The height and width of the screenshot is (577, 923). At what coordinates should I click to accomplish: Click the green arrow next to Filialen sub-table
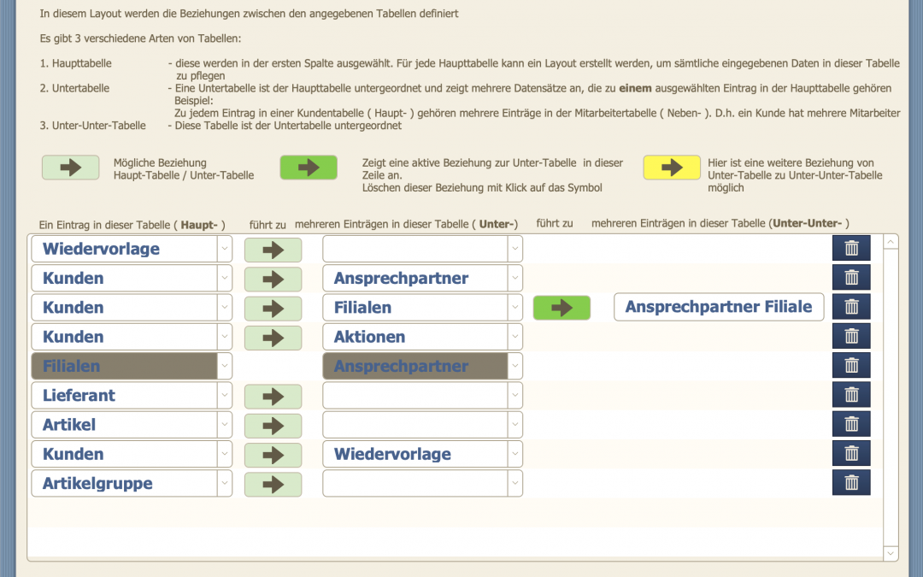click(x=561, y=308)
